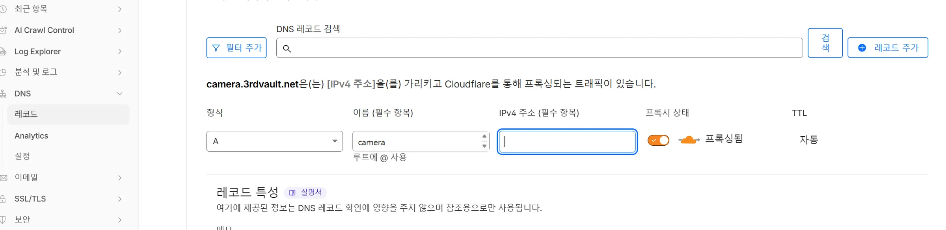946x230 pixels.
Task: Go to DNS Analytics page
Action: pos(32,135)
